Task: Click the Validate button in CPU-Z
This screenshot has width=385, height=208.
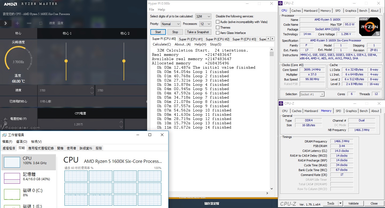Action: click(x=353, y=203)
